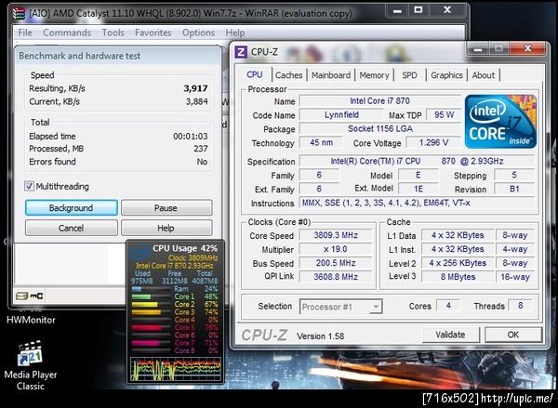Click the Current KB/s value 3,884
The width and height of the screenshot is (558, 408).
197,101
